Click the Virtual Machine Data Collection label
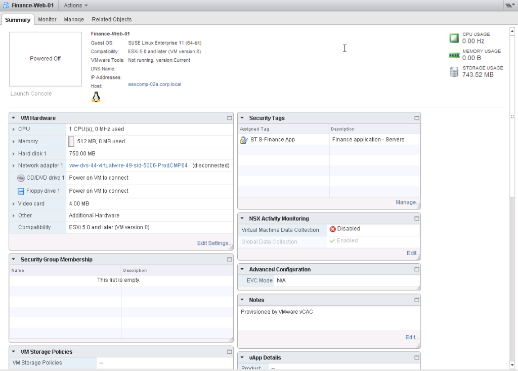This screenshot has width=518, height=371. click(280, 230)
